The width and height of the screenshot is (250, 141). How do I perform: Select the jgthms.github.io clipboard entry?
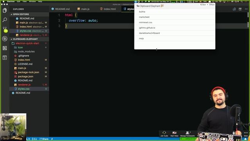[x=175, y=28]
